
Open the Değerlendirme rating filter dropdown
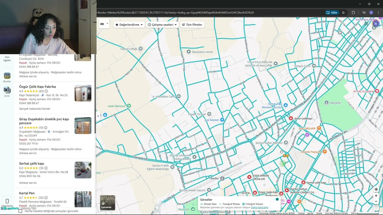pos(129,25)
